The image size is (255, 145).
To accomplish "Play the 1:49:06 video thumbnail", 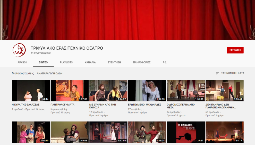I will tap(70, 132).
